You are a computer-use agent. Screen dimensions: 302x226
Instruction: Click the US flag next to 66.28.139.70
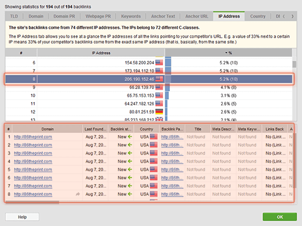click(x=159, y=87)
